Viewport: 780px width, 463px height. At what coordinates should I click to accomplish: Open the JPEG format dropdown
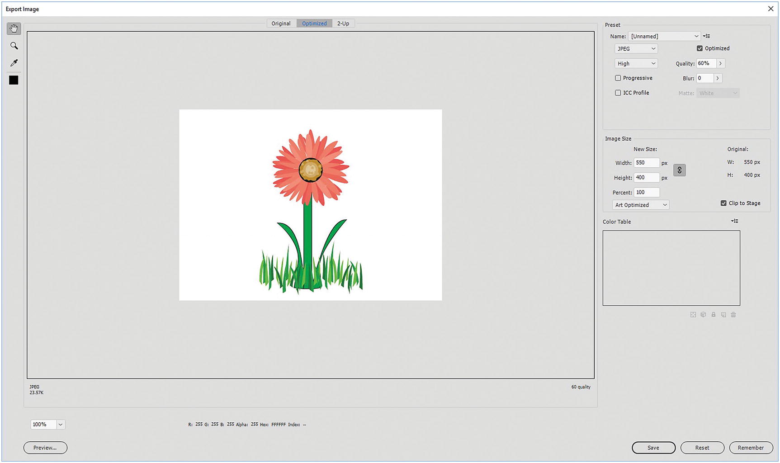(x=636, y=48)
